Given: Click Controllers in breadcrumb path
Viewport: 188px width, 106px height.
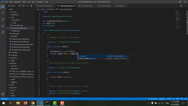Looking at the screenshot, I should tap(50, 9).
